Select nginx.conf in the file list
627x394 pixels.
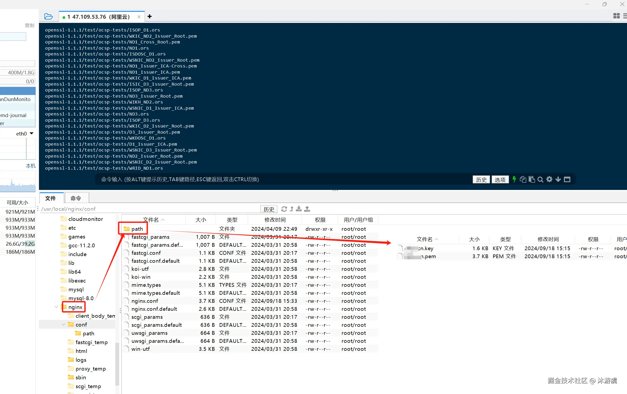[145, 301]
